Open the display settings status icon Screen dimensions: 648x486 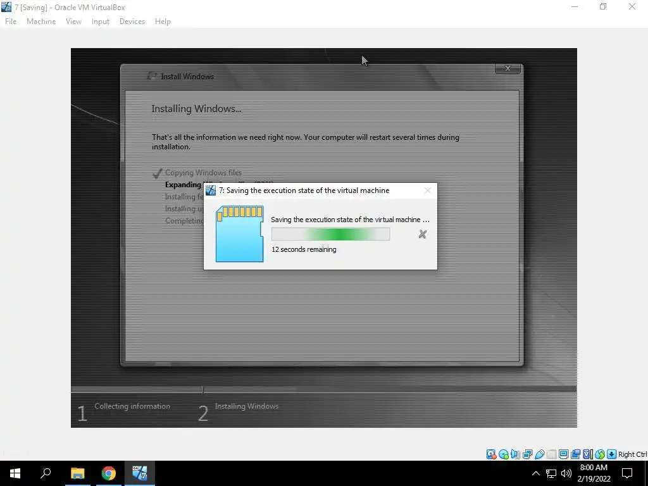563,454
